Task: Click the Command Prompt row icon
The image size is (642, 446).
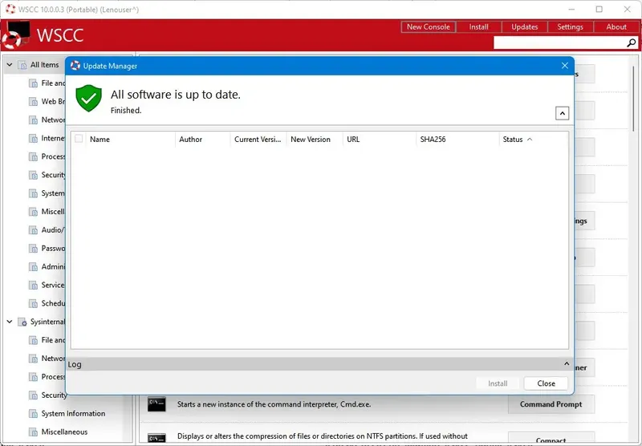Action: [156, 403]
